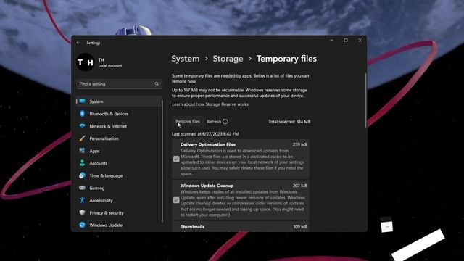Click the Gaming controller icon
This screenshot has width=464, height=261.
(82, 188)
